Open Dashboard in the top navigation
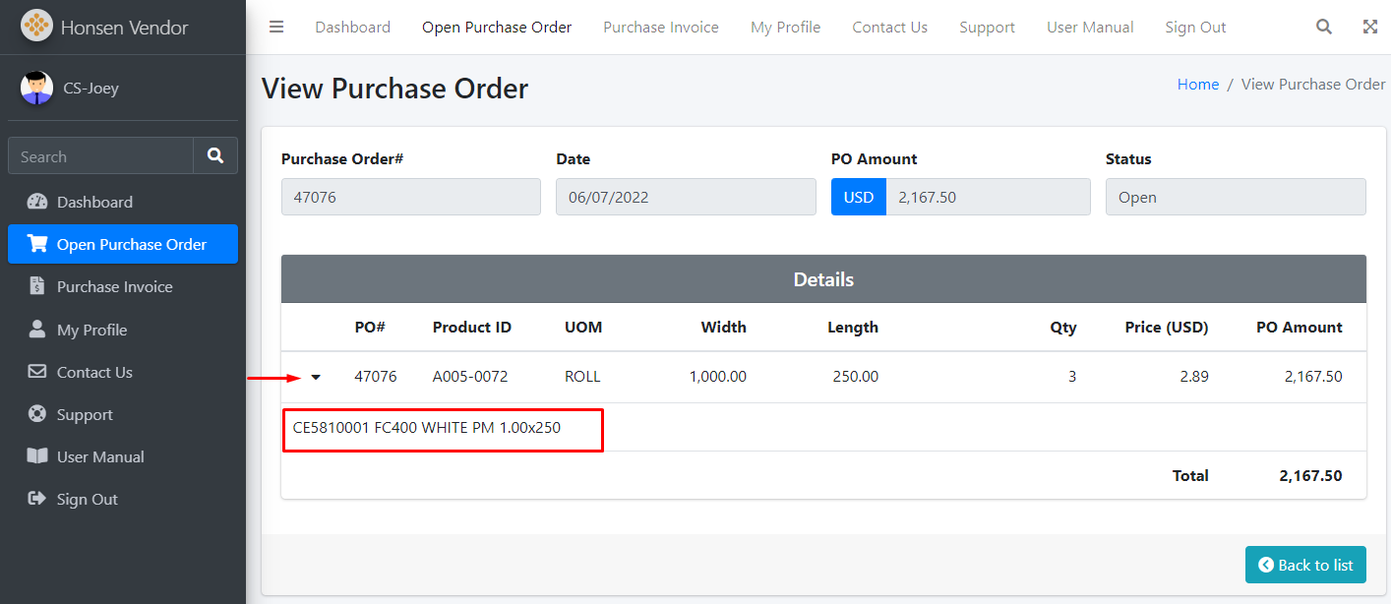This screenshot has height=604, width=1391. coord(352,28)
